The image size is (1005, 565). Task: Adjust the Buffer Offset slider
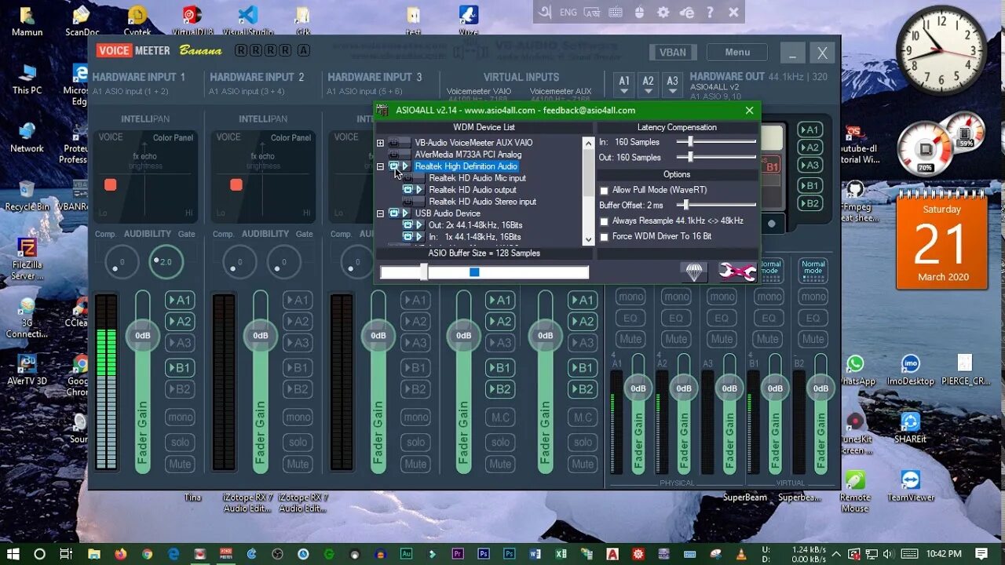coord(685,206)
